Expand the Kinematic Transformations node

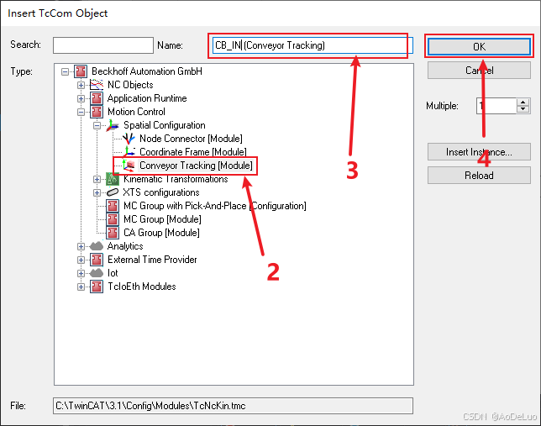pyautogui.click(x=97, y=179)
